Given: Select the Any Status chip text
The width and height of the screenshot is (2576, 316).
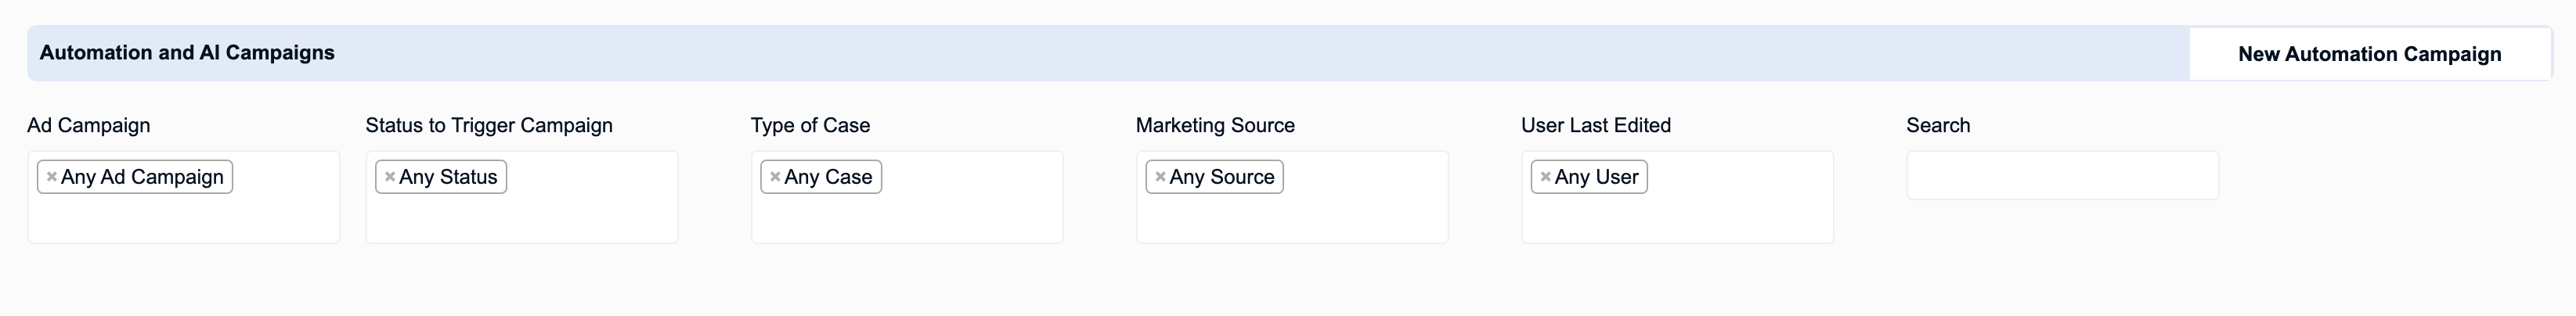Looking at the screenshot, I should pos(448,177).
